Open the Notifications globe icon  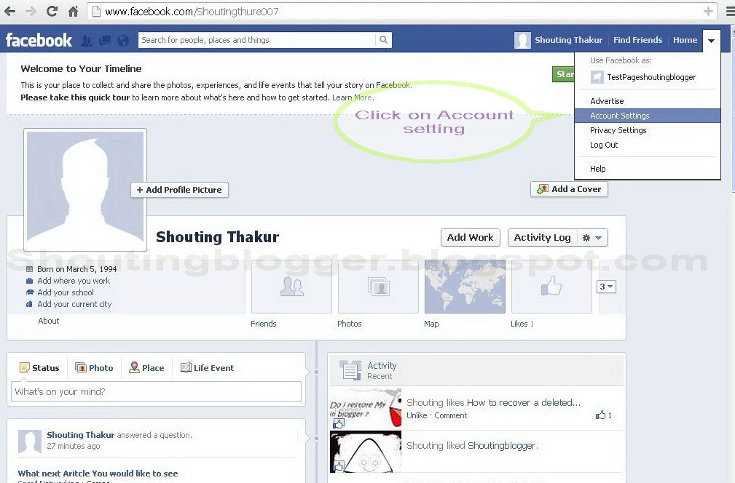pos(123,41)
